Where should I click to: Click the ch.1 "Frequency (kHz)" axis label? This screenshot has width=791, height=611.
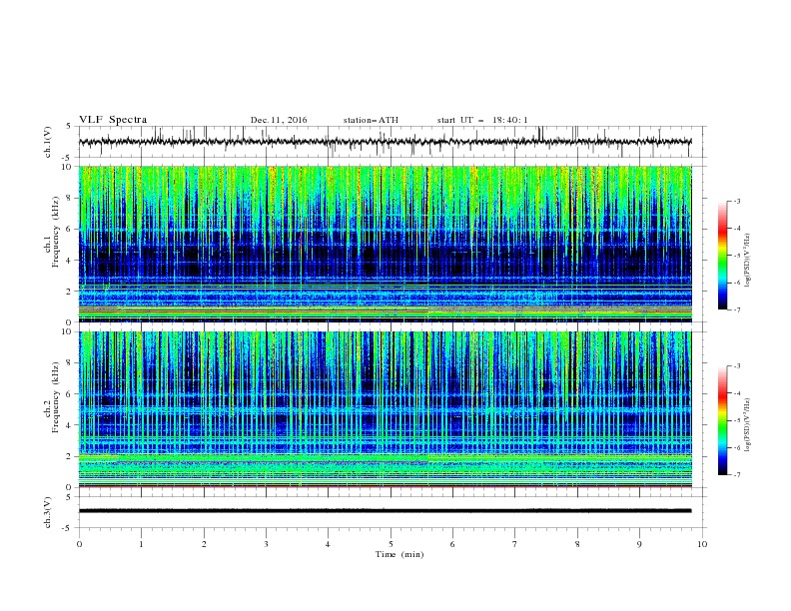55,233
